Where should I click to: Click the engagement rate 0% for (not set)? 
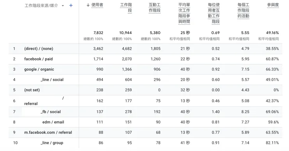(276, 90)
